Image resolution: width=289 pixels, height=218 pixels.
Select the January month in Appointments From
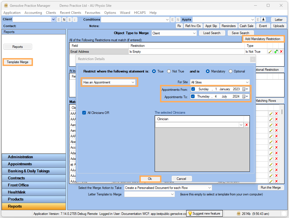click(x=225, y=89)
